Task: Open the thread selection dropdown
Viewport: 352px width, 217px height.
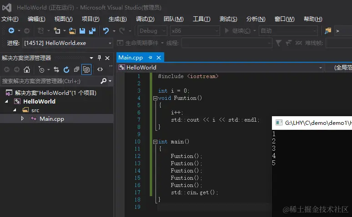Action: tap(227, 43)
